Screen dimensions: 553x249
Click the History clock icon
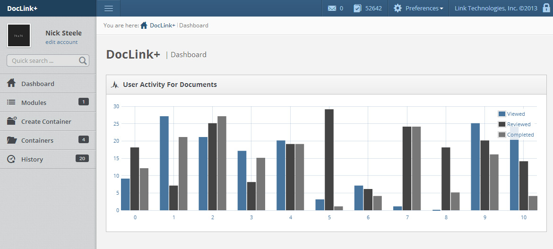coord(11,159)
